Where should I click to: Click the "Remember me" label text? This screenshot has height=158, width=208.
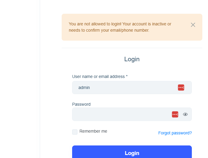93,131
